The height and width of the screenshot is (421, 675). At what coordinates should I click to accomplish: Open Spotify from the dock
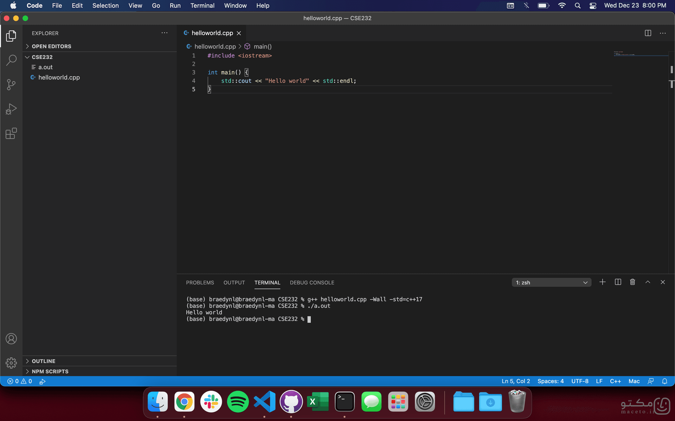click(238, 402)
